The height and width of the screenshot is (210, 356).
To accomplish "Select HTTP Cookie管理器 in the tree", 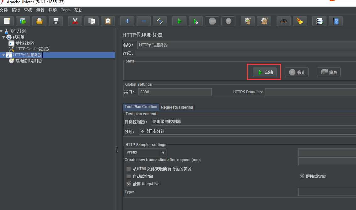I will pos(32,49).
